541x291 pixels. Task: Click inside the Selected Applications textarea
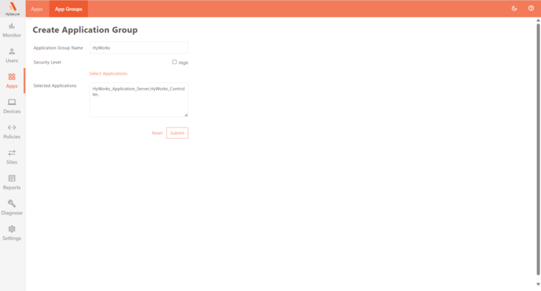139,99
